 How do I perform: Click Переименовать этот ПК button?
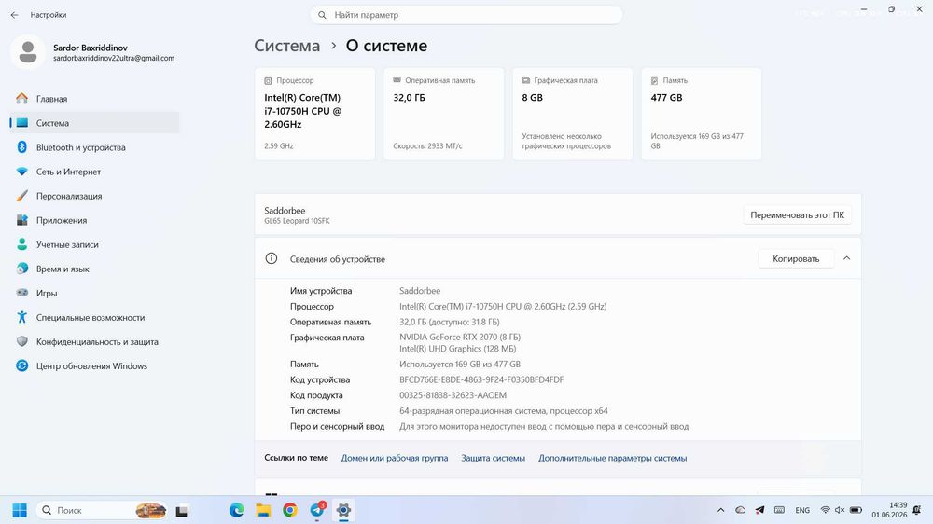pyautogui.click(x=797, y=215)
